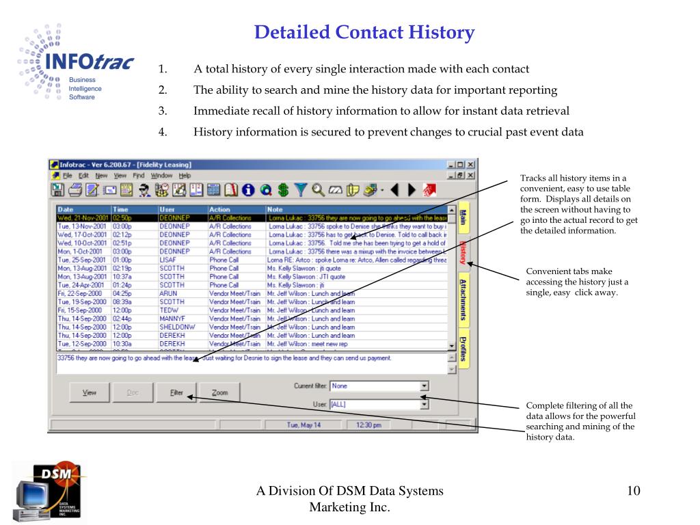Sort by the Date column header
Viewport: 700px width, 525px height.
point(83,209)
